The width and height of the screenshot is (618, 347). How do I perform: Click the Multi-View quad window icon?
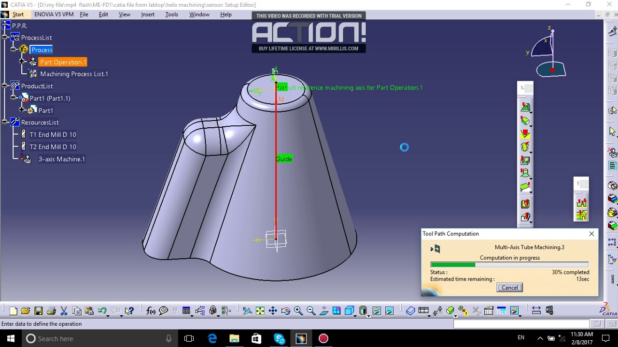[x=337, y=311]
